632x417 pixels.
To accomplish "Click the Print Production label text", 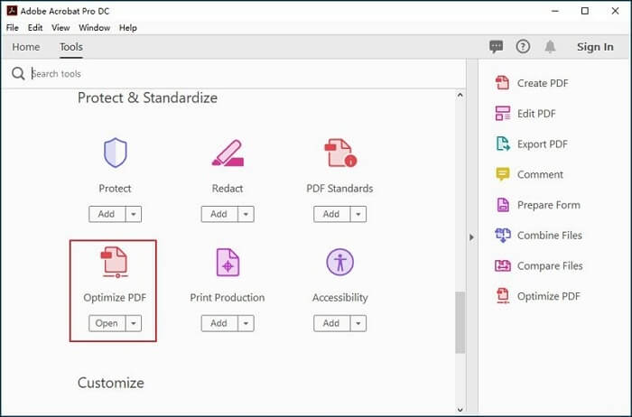I will 228,297.
